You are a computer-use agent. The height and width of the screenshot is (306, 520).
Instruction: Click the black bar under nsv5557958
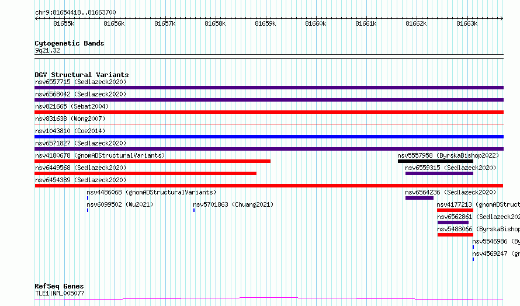pyautogui.click(x=435, y=161)
